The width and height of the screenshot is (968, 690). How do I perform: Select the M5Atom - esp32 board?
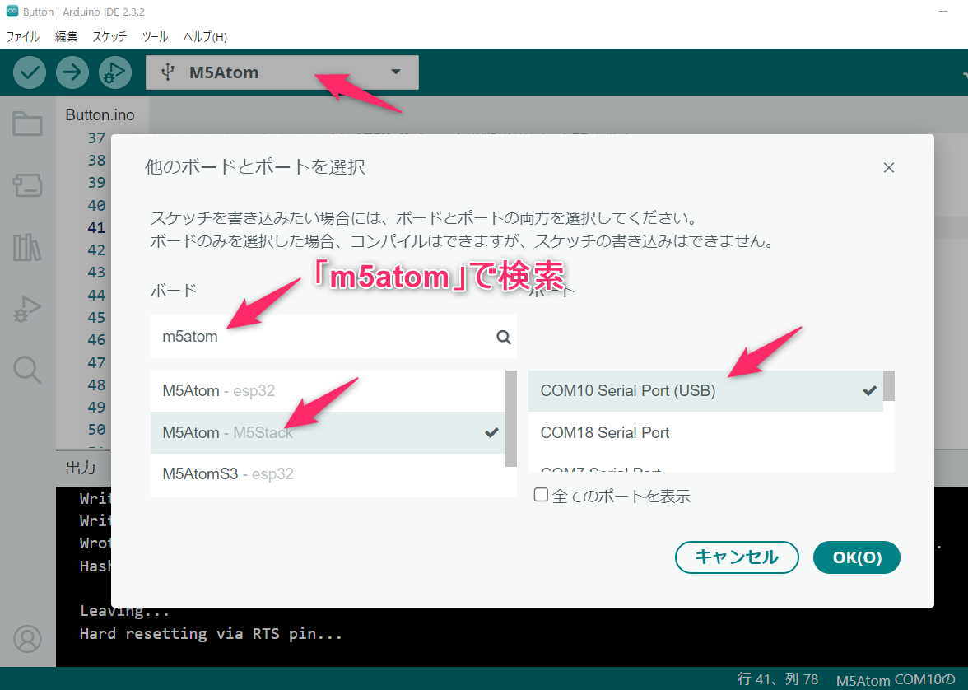click(328, 391)
